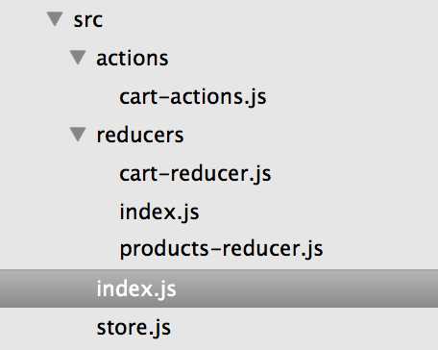Open products-reducer.js file
The image size is (438, 350).
click(x=221, y=249)
